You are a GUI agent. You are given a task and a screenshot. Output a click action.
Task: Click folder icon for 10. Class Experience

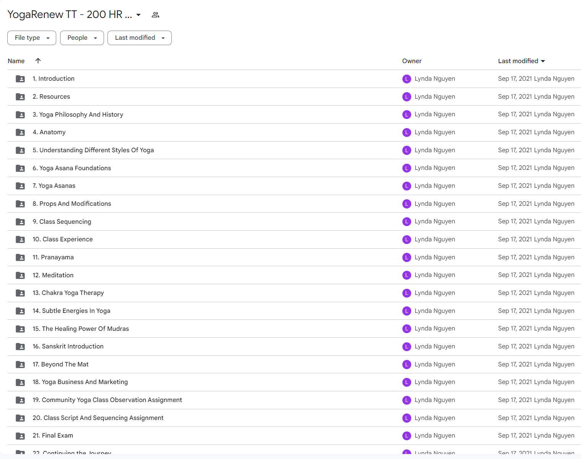click(x=20, y=239)
